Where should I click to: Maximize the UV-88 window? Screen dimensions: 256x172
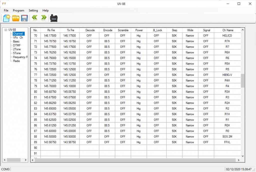pyautogui.click(x=239, y=4)
